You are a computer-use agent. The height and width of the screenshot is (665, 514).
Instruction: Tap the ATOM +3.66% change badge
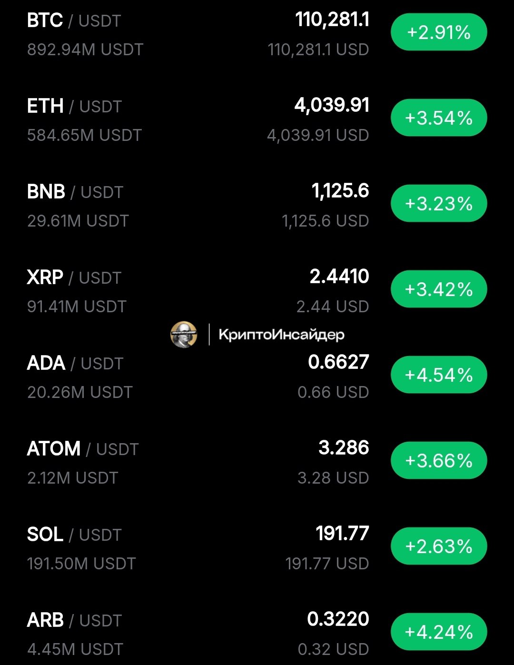(439, 461)
